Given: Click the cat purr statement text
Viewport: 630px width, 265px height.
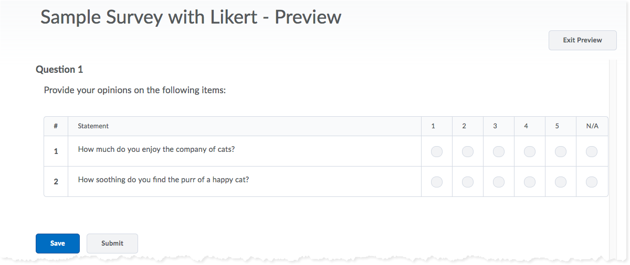Looking at the screenshot, I should coord(163,180).
